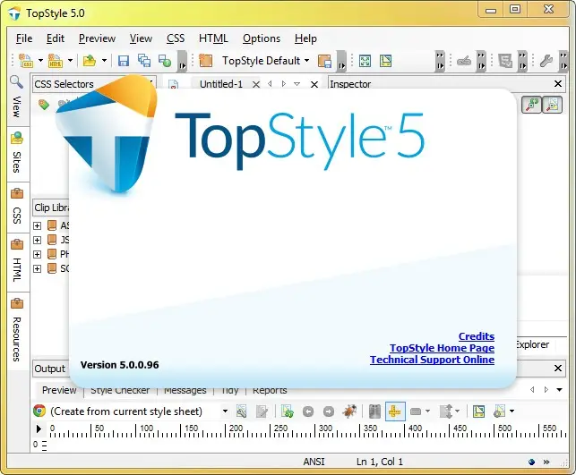Screen dimensions: 576x475
Task: Save all open documents
Action: point(144,61)
